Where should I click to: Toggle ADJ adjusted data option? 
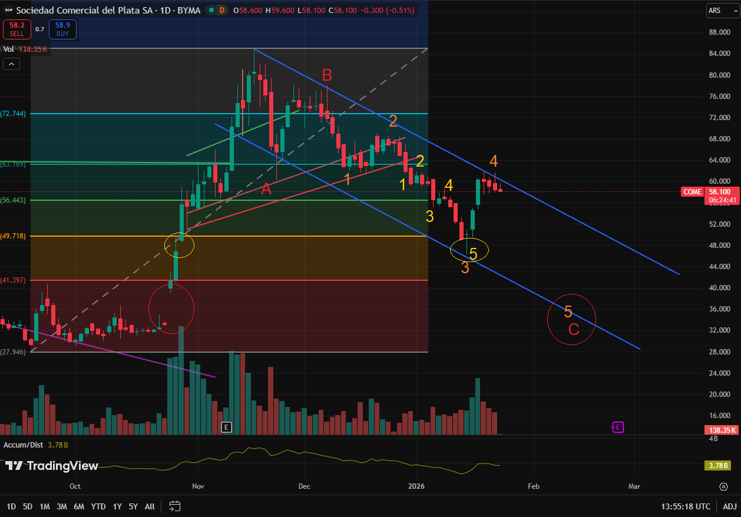[x=729, y=506]
